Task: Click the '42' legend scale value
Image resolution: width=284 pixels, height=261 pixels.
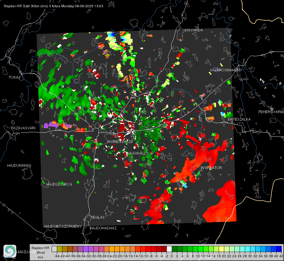Action: (x=281, y=256)
